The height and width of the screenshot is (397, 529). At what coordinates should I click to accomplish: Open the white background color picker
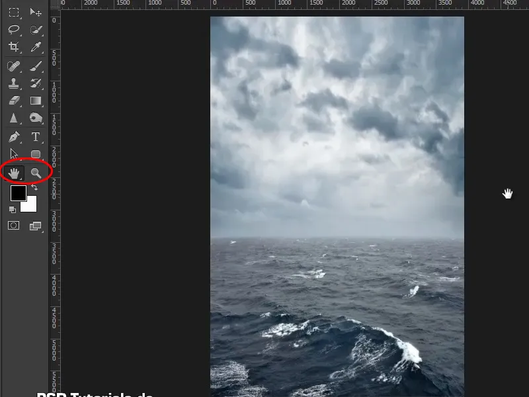point(31,206)
